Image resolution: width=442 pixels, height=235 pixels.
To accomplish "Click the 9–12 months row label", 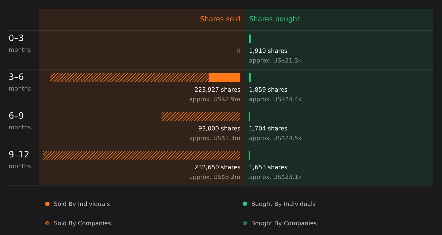I will 20,160.
